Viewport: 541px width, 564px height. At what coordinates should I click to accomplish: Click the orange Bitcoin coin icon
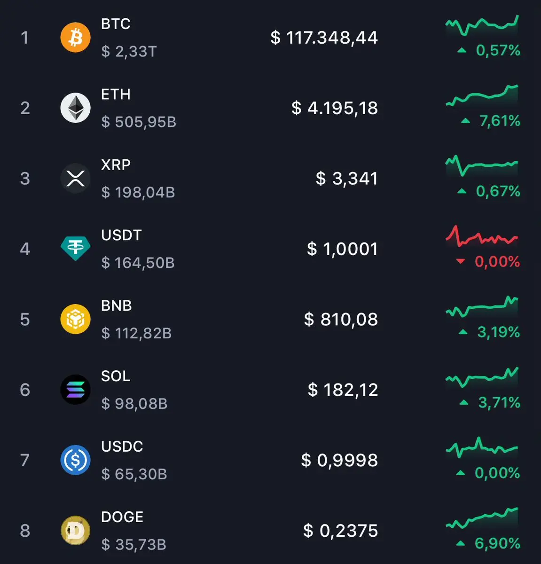click(75, 37)
